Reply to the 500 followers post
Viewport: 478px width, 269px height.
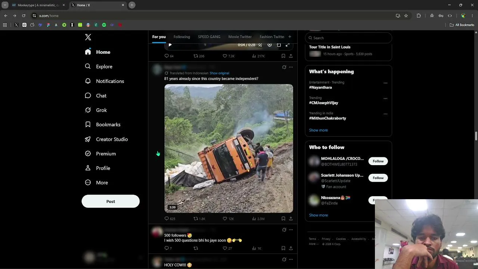click(168, 248)
